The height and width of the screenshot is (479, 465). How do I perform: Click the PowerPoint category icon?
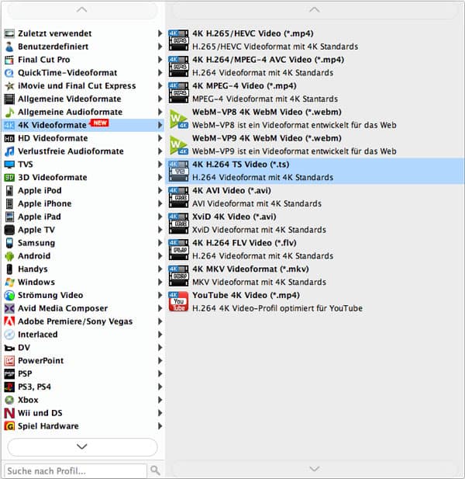tap(9, 361)
